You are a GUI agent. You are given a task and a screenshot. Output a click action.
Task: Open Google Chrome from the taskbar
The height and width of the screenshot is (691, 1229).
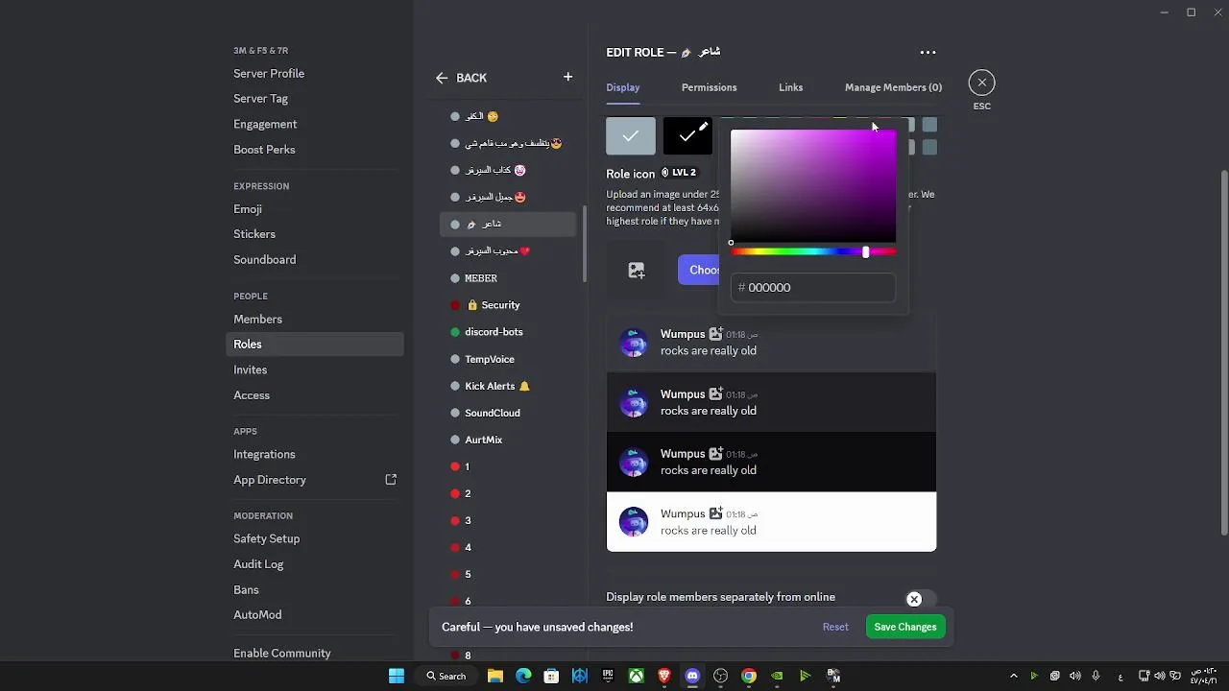coord(749,676)
